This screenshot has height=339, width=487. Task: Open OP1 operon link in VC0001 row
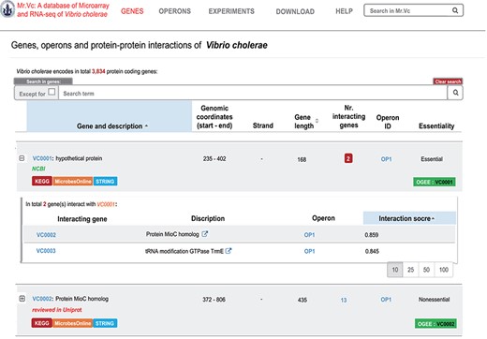(386, 159)
